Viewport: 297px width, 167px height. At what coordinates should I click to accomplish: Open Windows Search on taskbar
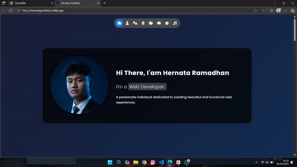(x=119, y=162)
